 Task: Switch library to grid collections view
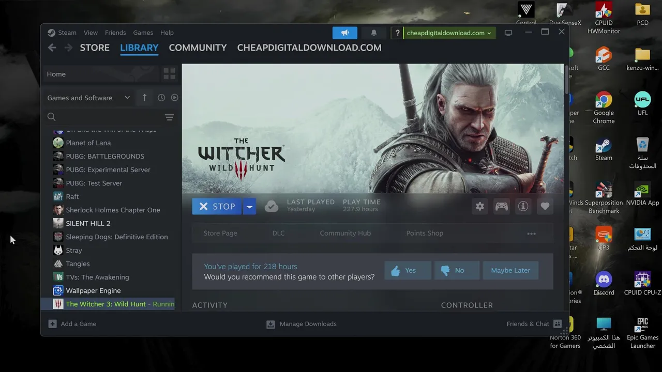point(169,74)
